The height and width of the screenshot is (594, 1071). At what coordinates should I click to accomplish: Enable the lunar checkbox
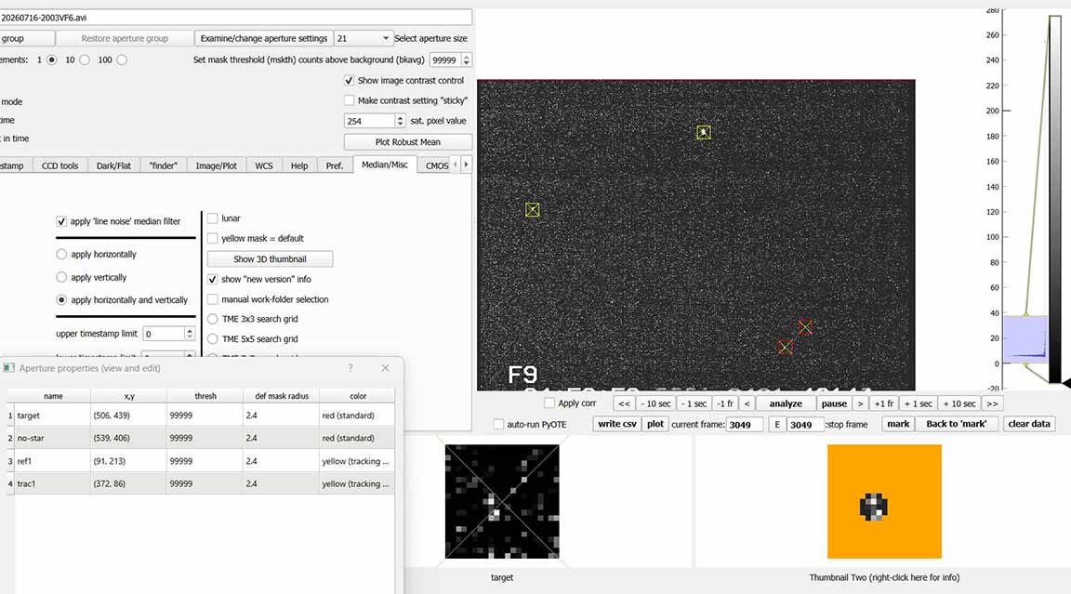point(212,218)
